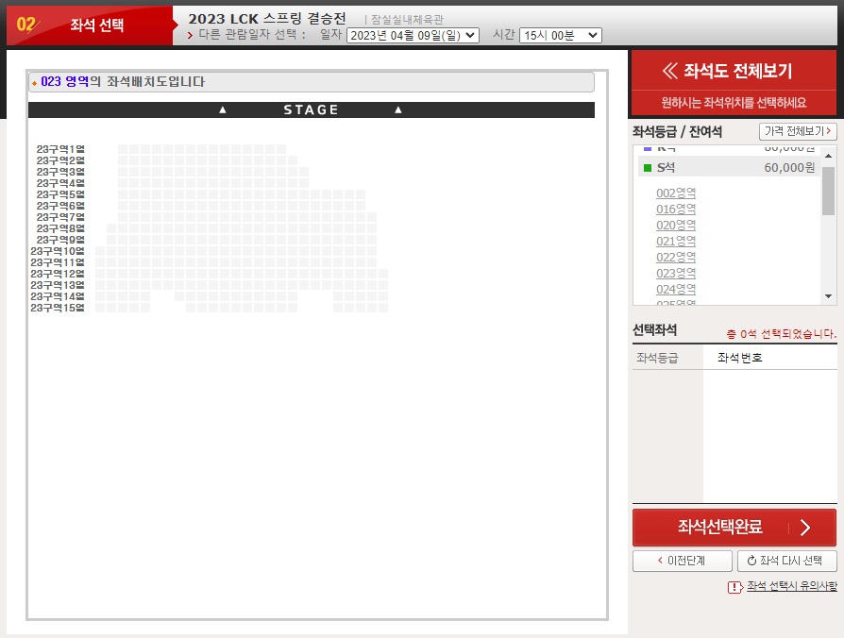Click the 23구역8열 row label

[x=60, y=228]
